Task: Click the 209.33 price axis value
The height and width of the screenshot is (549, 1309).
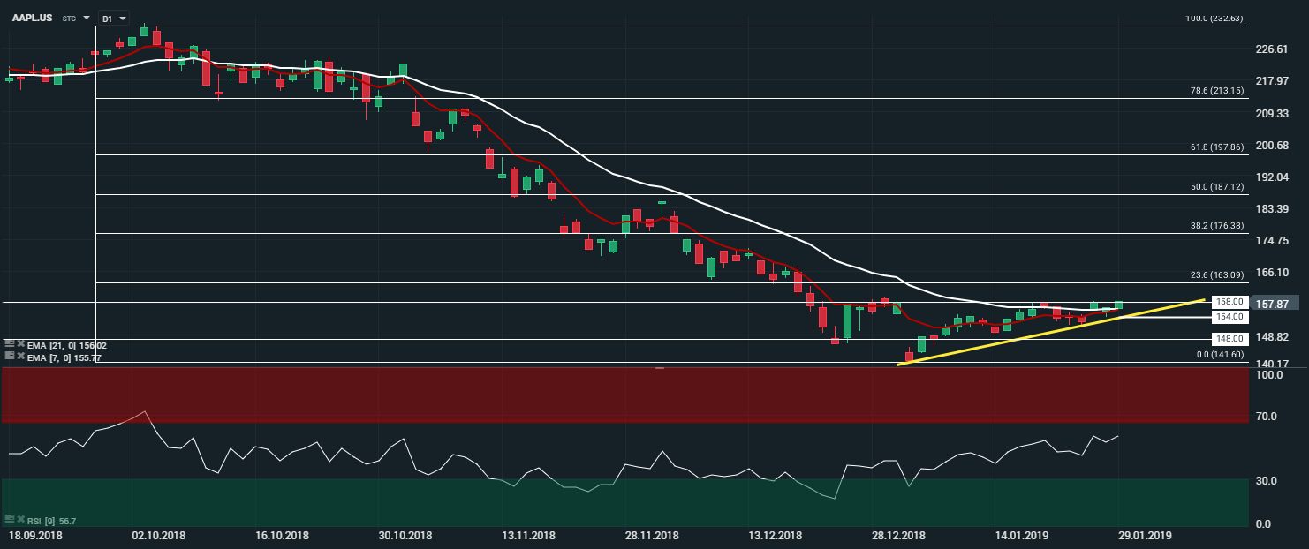Action: pos(1272,114)
